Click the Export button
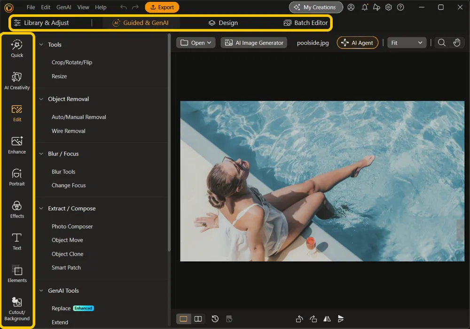The image size is (470, 329). point(162,7)
